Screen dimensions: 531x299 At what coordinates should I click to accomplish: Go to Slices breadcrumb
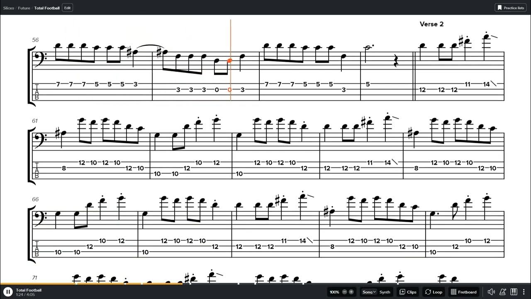coord(8,8)
